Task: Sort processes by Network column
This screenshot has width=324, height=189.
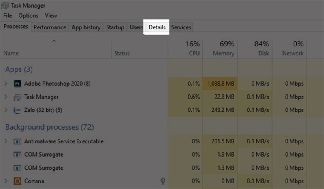Action: [x=289, y=49]
